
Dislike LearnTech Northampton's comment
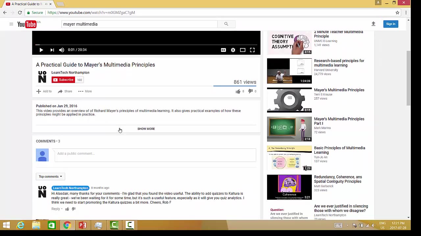73,209
